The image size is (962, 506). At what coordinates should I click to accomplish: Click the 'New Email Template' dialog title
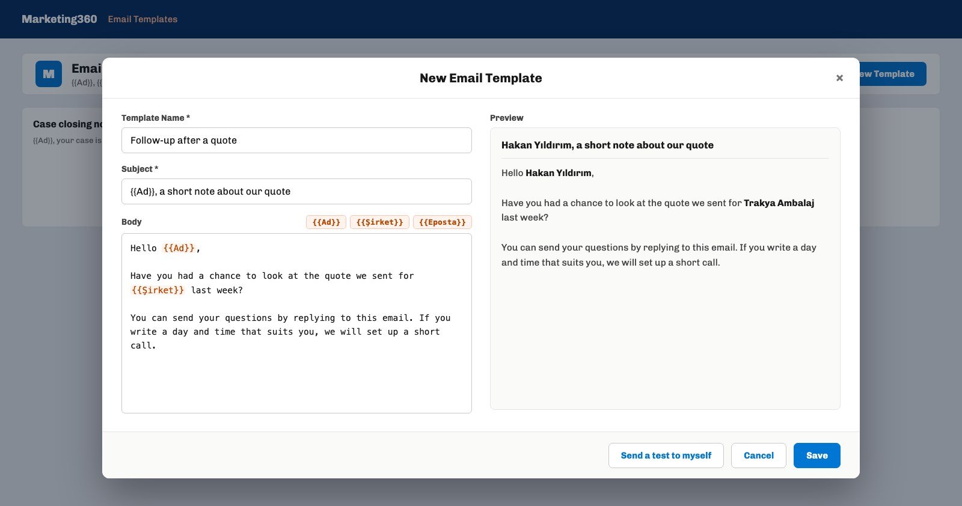[x=481, y=78]
